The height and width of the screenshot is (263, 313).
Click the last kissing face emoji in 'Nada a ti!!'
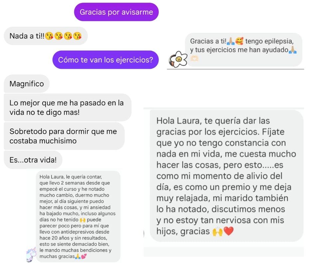coord(77,36)
